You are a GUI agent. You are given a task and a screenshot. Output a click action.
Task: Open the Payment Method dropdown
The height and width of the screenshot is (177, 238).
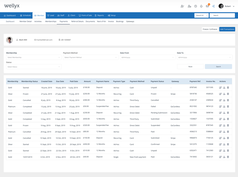pos(90,58)
